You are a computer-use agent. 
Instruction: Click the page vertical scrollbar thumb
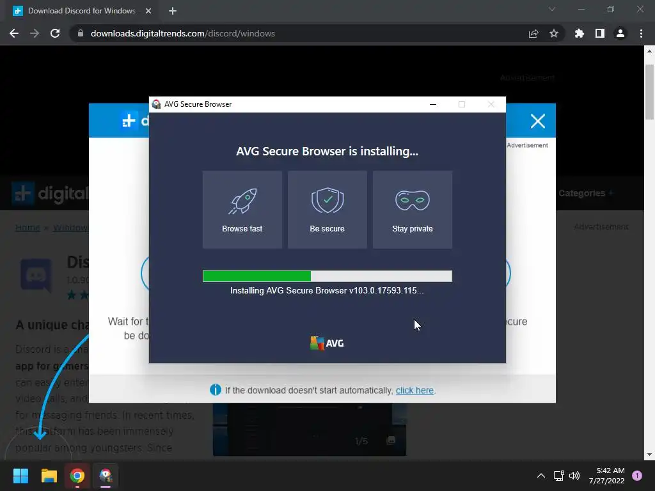coord(649,92)
